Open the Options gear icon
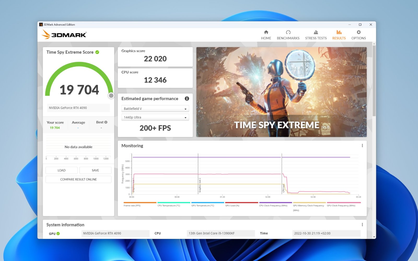This screenshot has width=418, height=261. 359,32
